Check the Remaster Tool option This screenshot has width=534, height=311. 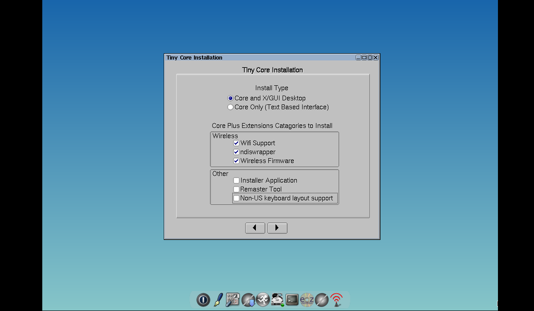[x=236, y=189]
